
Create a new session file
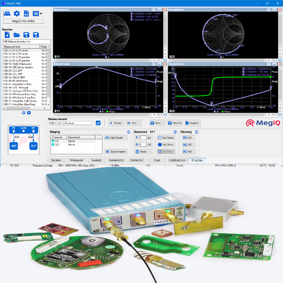7,35
